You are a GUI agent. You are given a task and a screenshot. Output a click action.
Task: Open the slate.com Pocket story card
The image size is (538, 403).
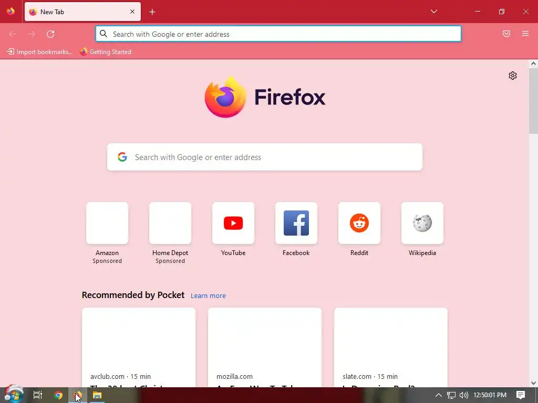391,347
